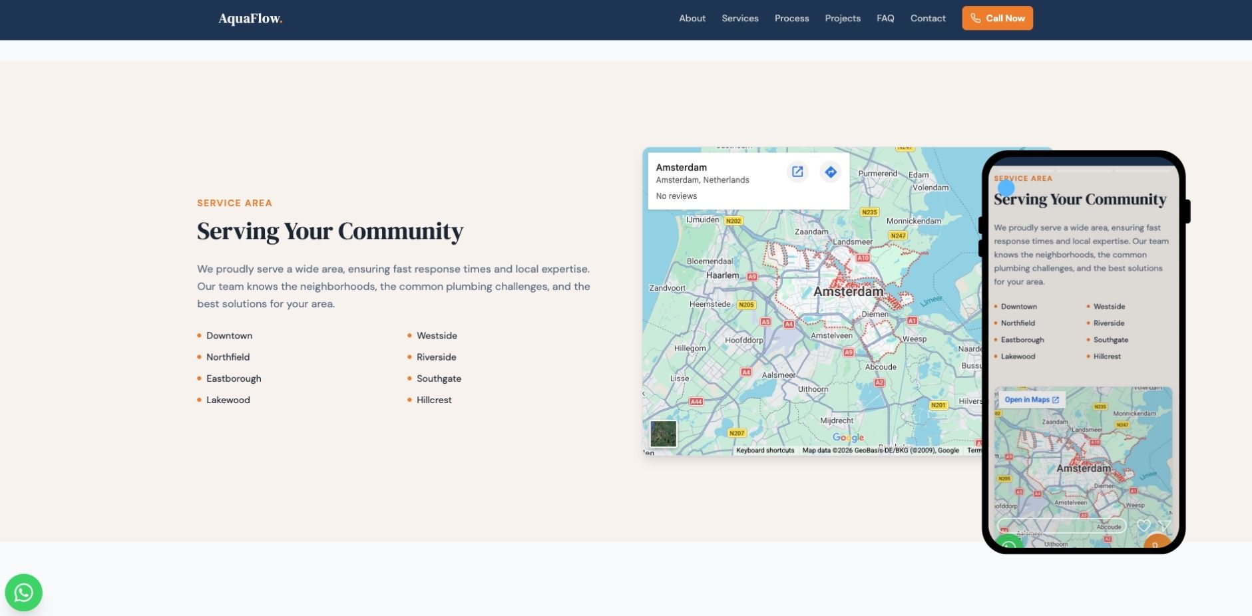This screenshot has height=616, width=1252.
Task: Click the directions icon in the Amsterdam card
Action: point(831,172)
